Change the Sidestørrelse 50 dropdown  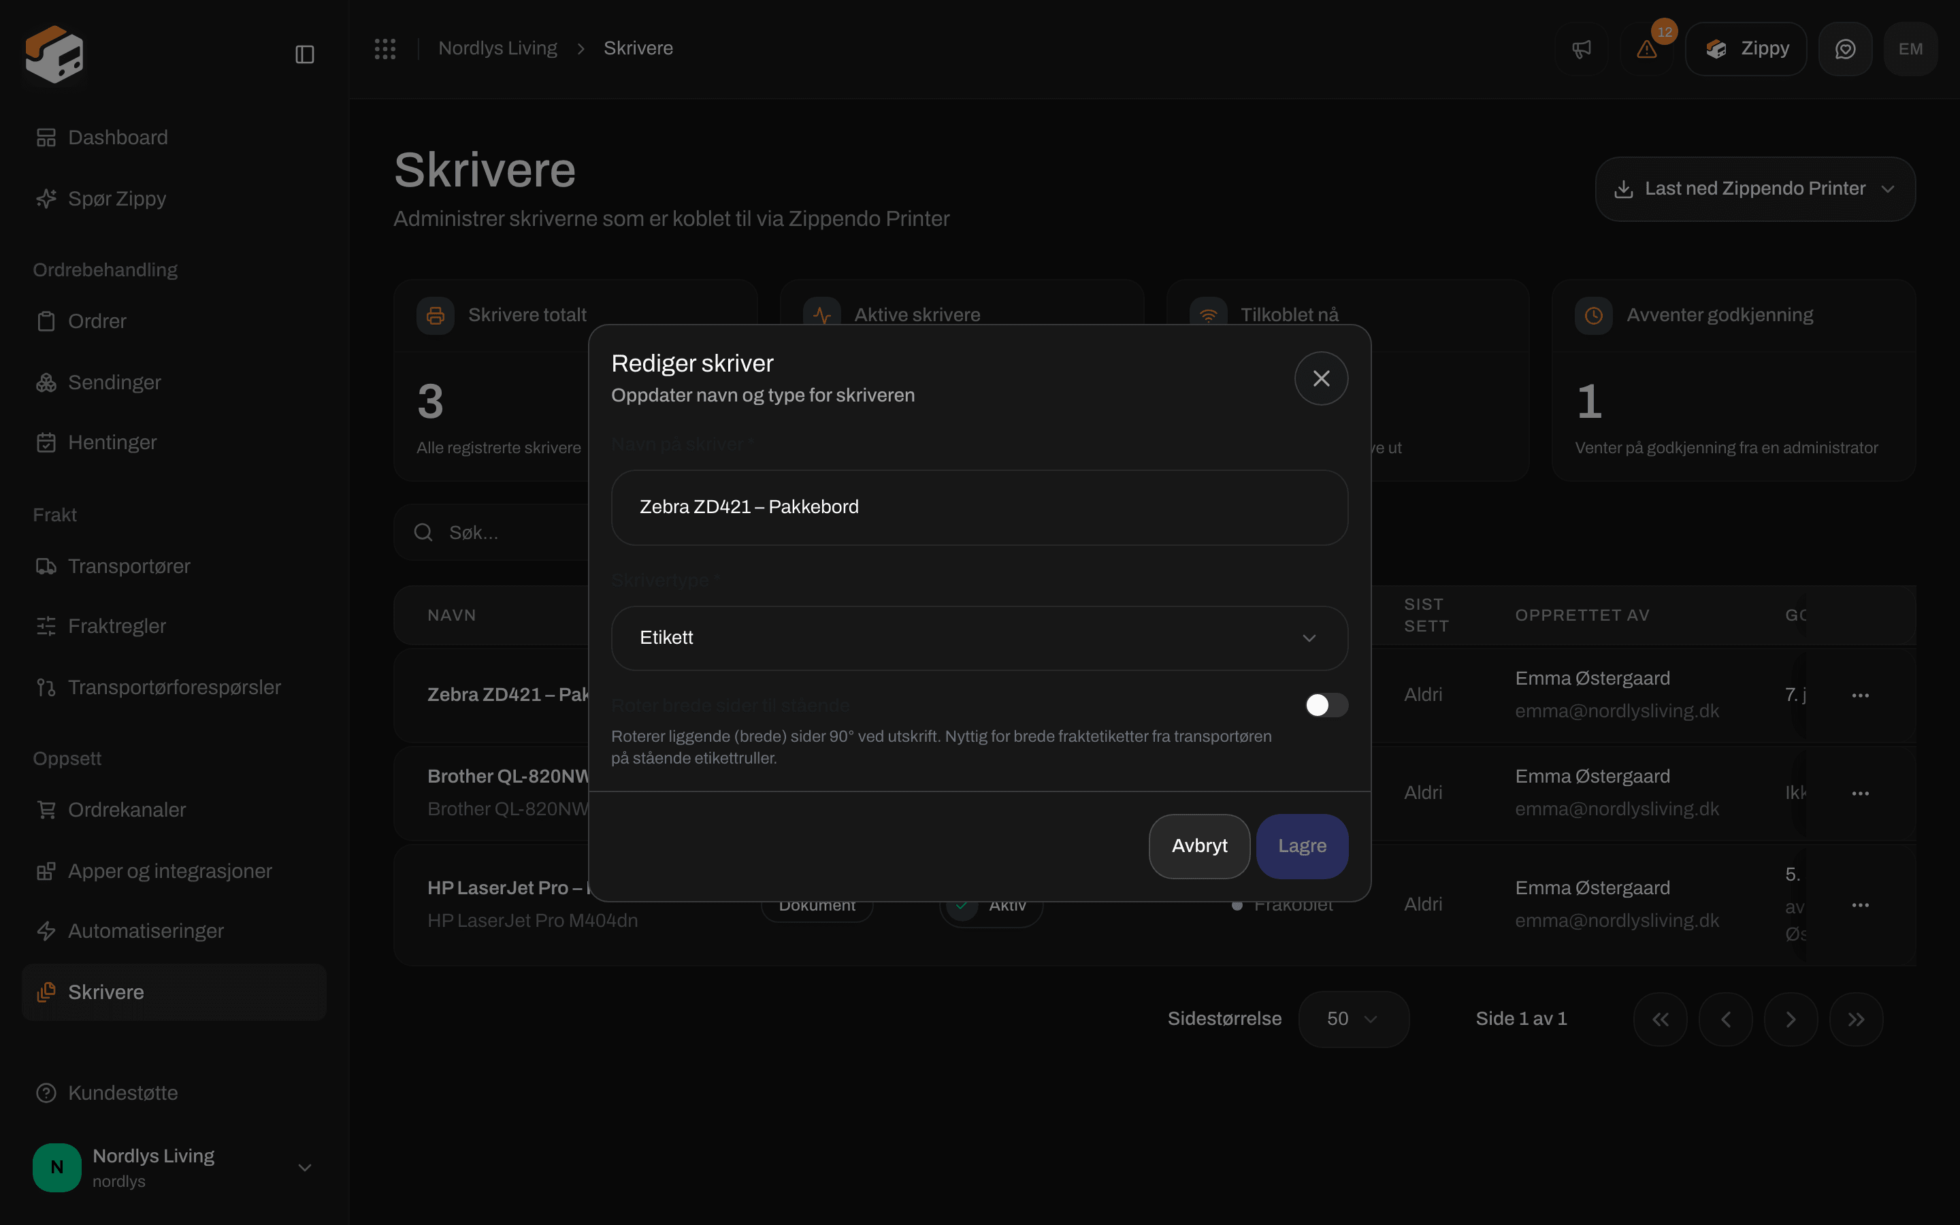coord(1354,1019)
